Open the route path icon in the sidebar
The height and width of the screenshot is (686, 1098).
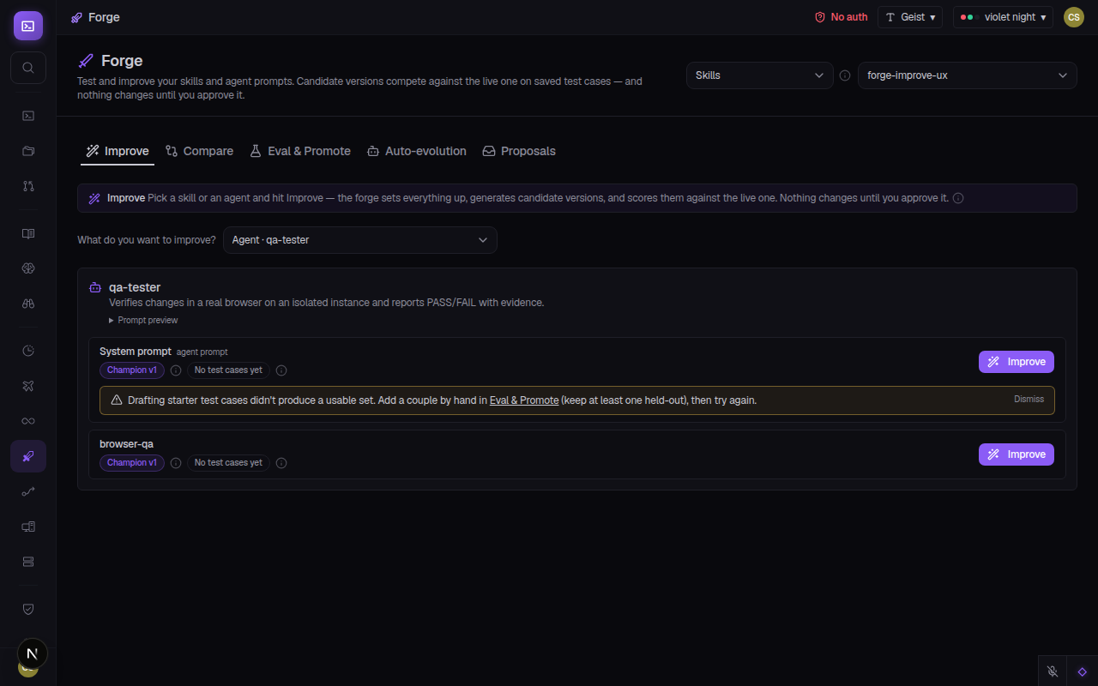tap(28, 491)
